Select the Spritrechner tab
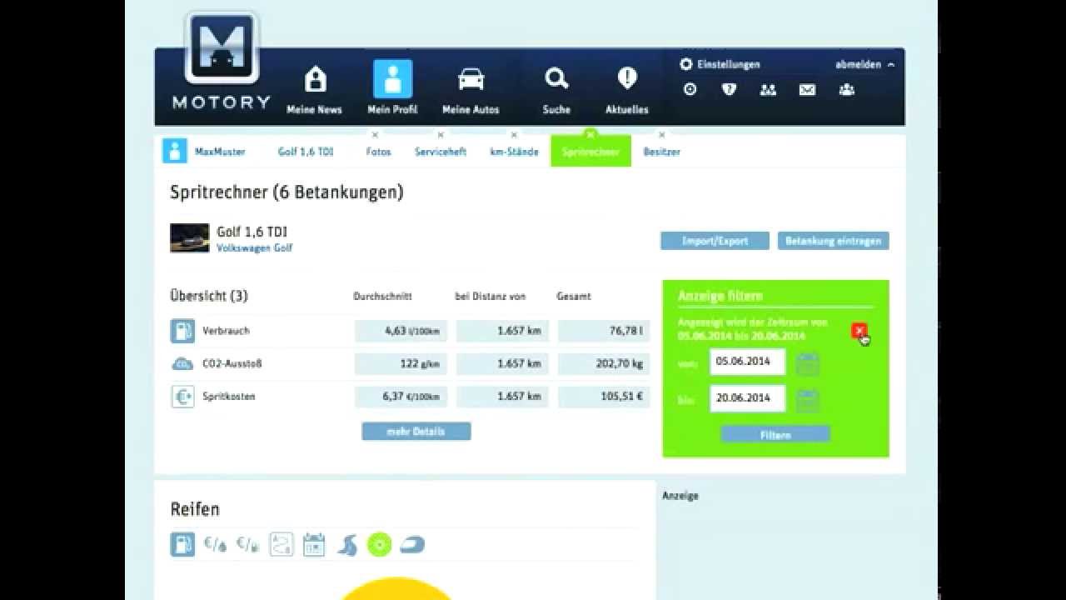 [x=590, y=152]
